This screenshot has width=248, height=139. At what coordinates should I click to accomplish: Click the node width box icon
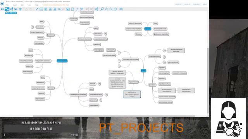[x=41, y=9]
